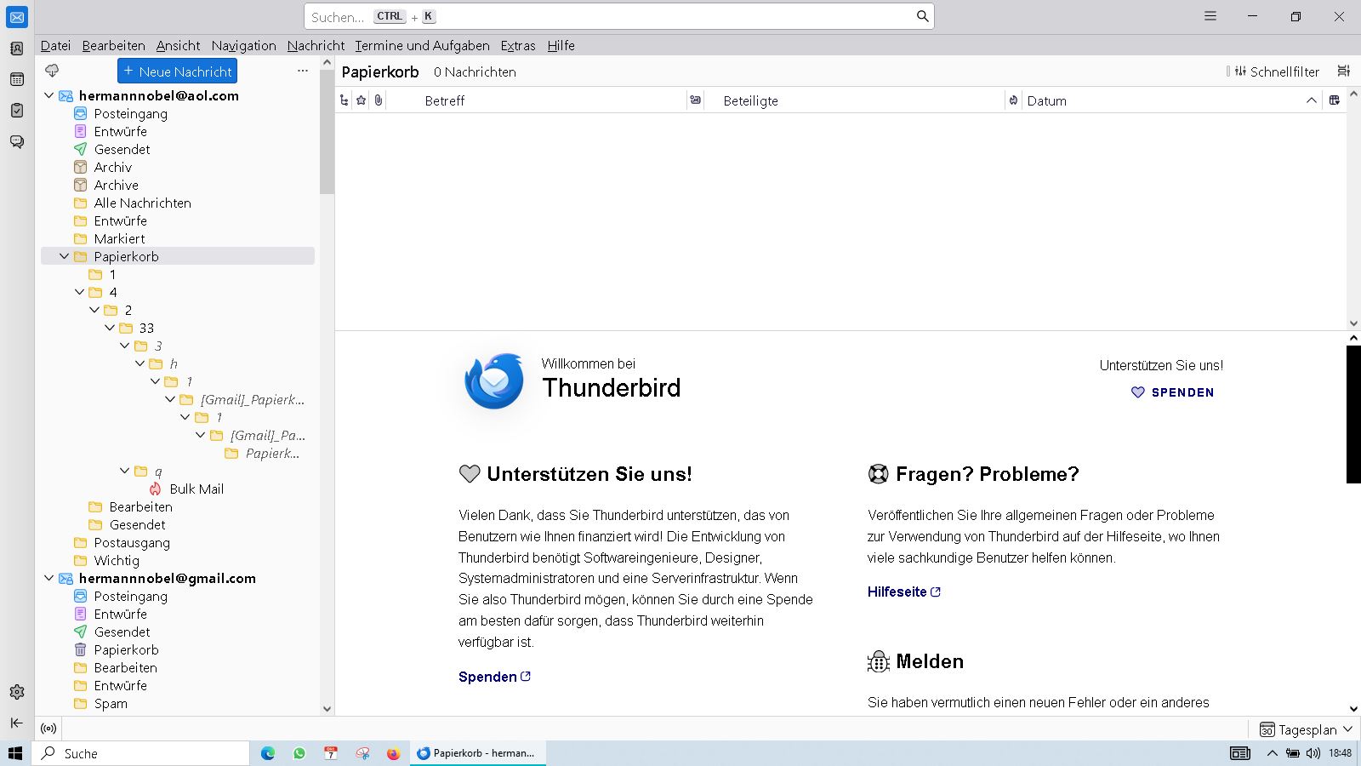This screenshot has width=1361, height=766.
Task: Open message list display options icon
Action: point(1343,71)
